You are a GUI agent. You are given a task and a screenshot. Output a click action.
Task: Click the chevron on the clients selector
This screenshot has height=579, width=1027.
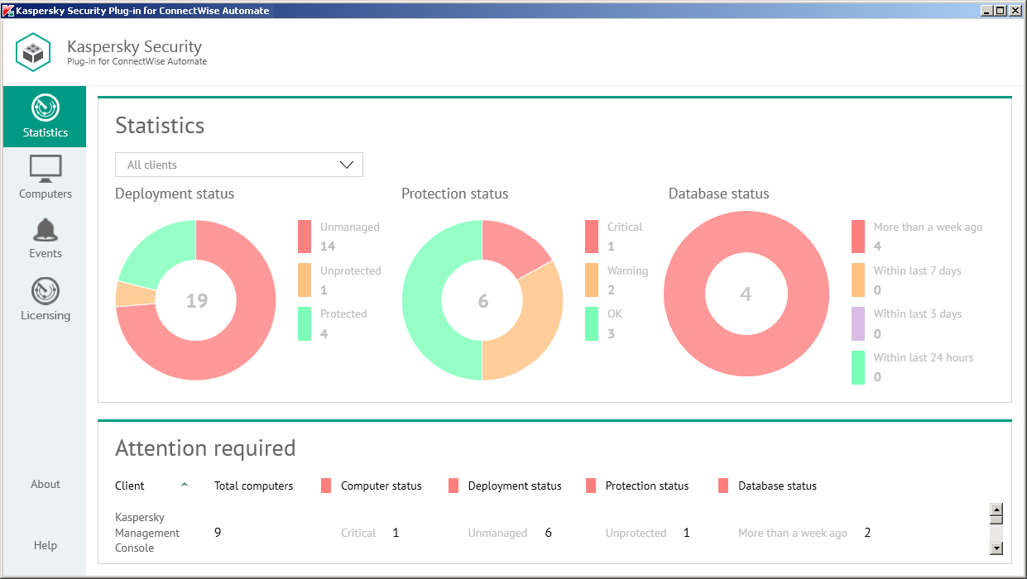347,165
